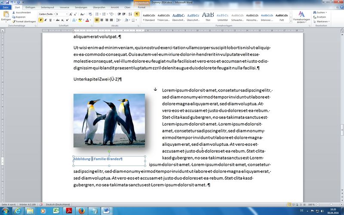This screenshot has height=215, width=344.
Task: Open the font name dropdown Calibri
Action: pyautogui.click(x=54, y=14)
